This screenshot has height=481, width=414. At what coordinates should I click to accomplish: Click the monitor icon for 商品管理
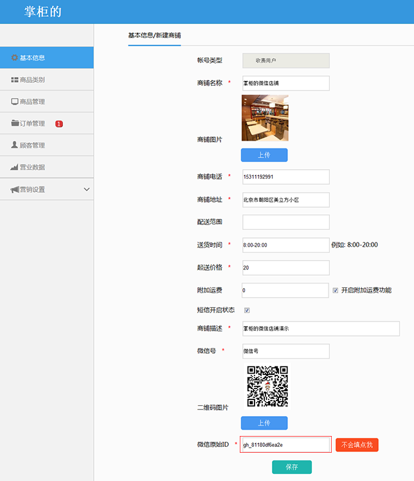(14, 102)
